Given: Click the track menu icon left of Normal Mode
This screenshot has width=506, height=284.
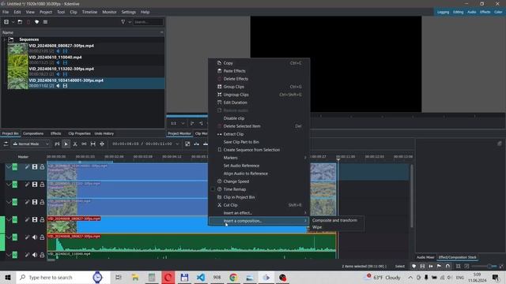Looking at the screenshot, I should pos(6,144).
